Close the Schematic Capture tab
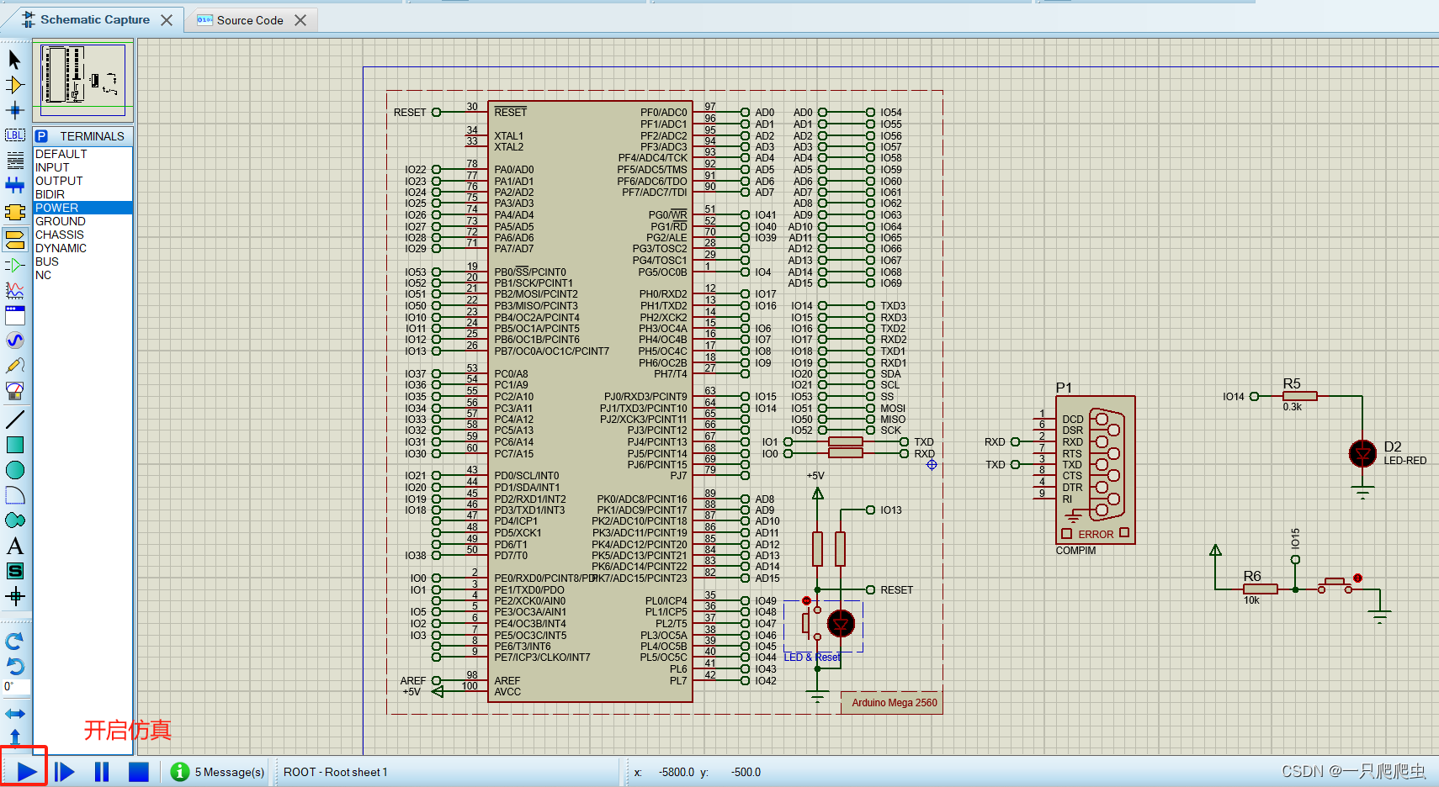Viewport: 1439px width, 787px height. (167, 20)
